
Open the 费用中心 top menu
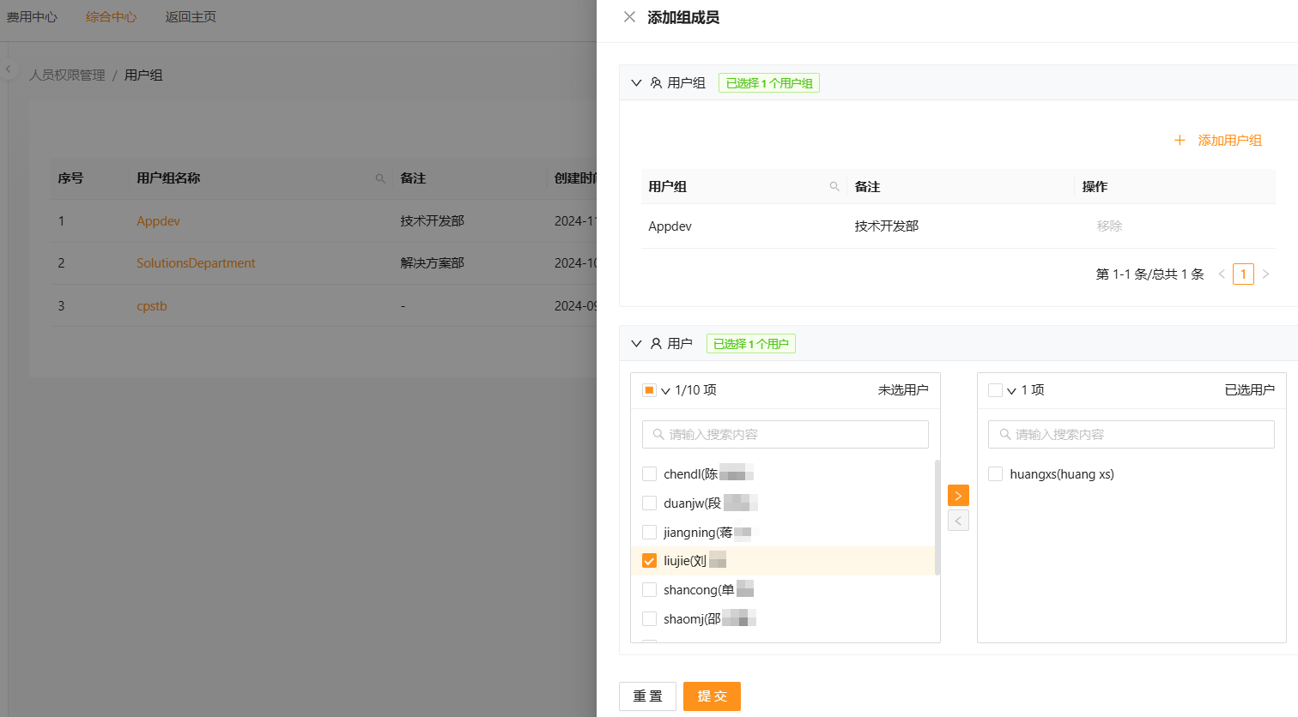coord(32,17)
